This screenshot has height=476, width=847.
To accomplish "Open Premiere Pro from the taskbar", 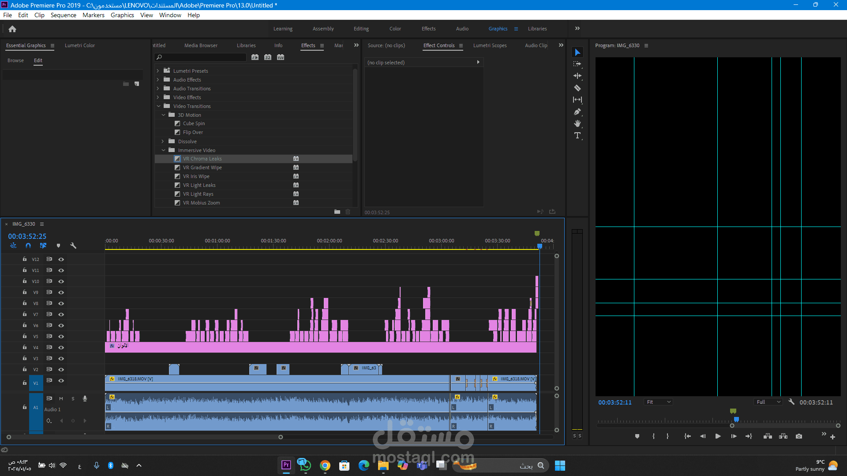I will (286, 465).
